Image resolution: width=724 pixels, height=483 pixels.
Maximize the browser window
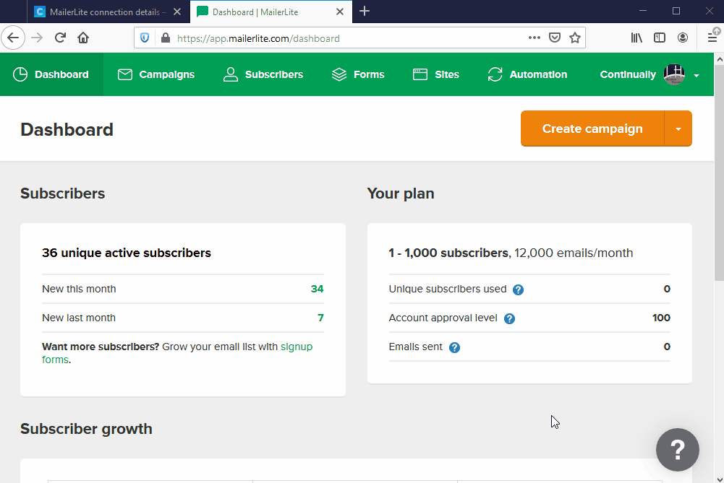click(676, 11)
